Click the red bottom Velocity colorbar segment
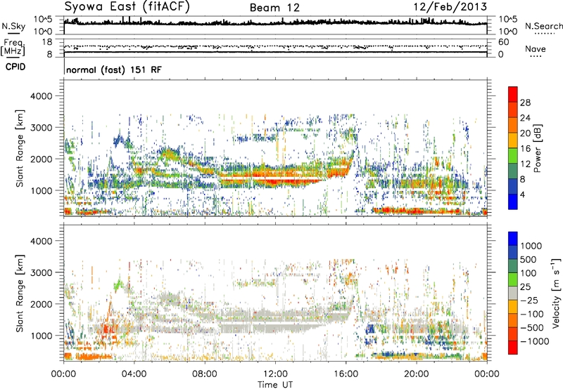Viewport: 563px width, 389px height. [x=513, y=348]
